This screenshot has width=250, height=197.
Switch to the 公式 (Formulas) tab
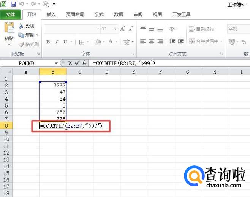point(99,14)
